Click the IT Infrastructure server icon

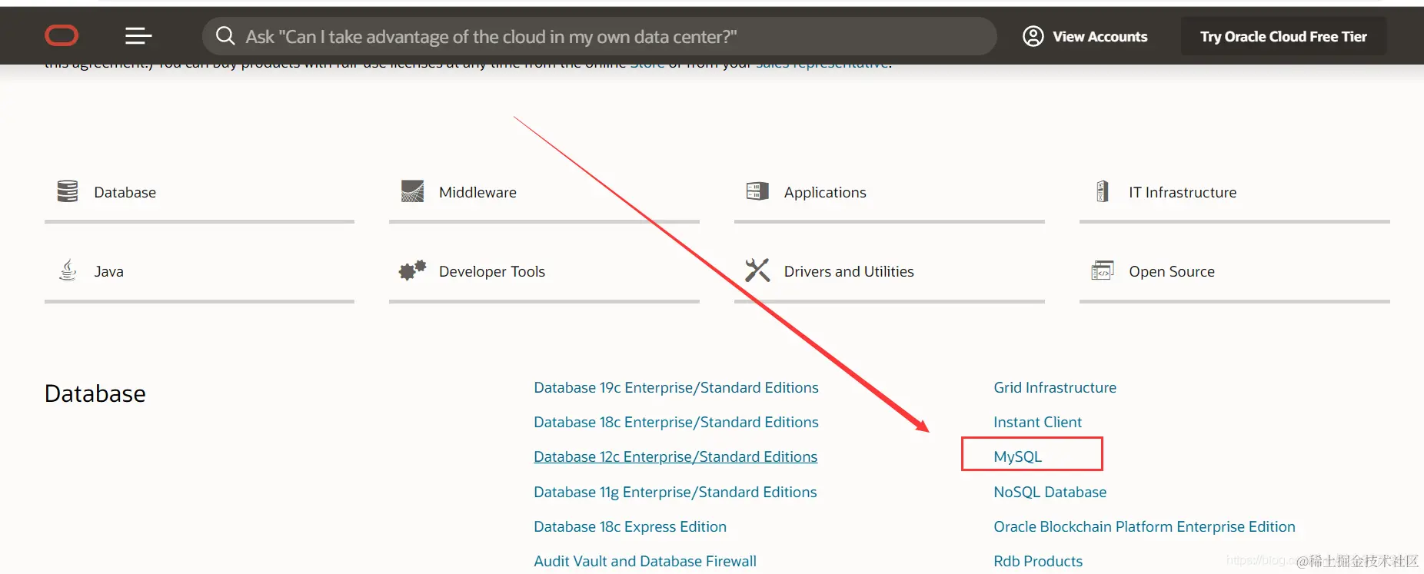1103,191
